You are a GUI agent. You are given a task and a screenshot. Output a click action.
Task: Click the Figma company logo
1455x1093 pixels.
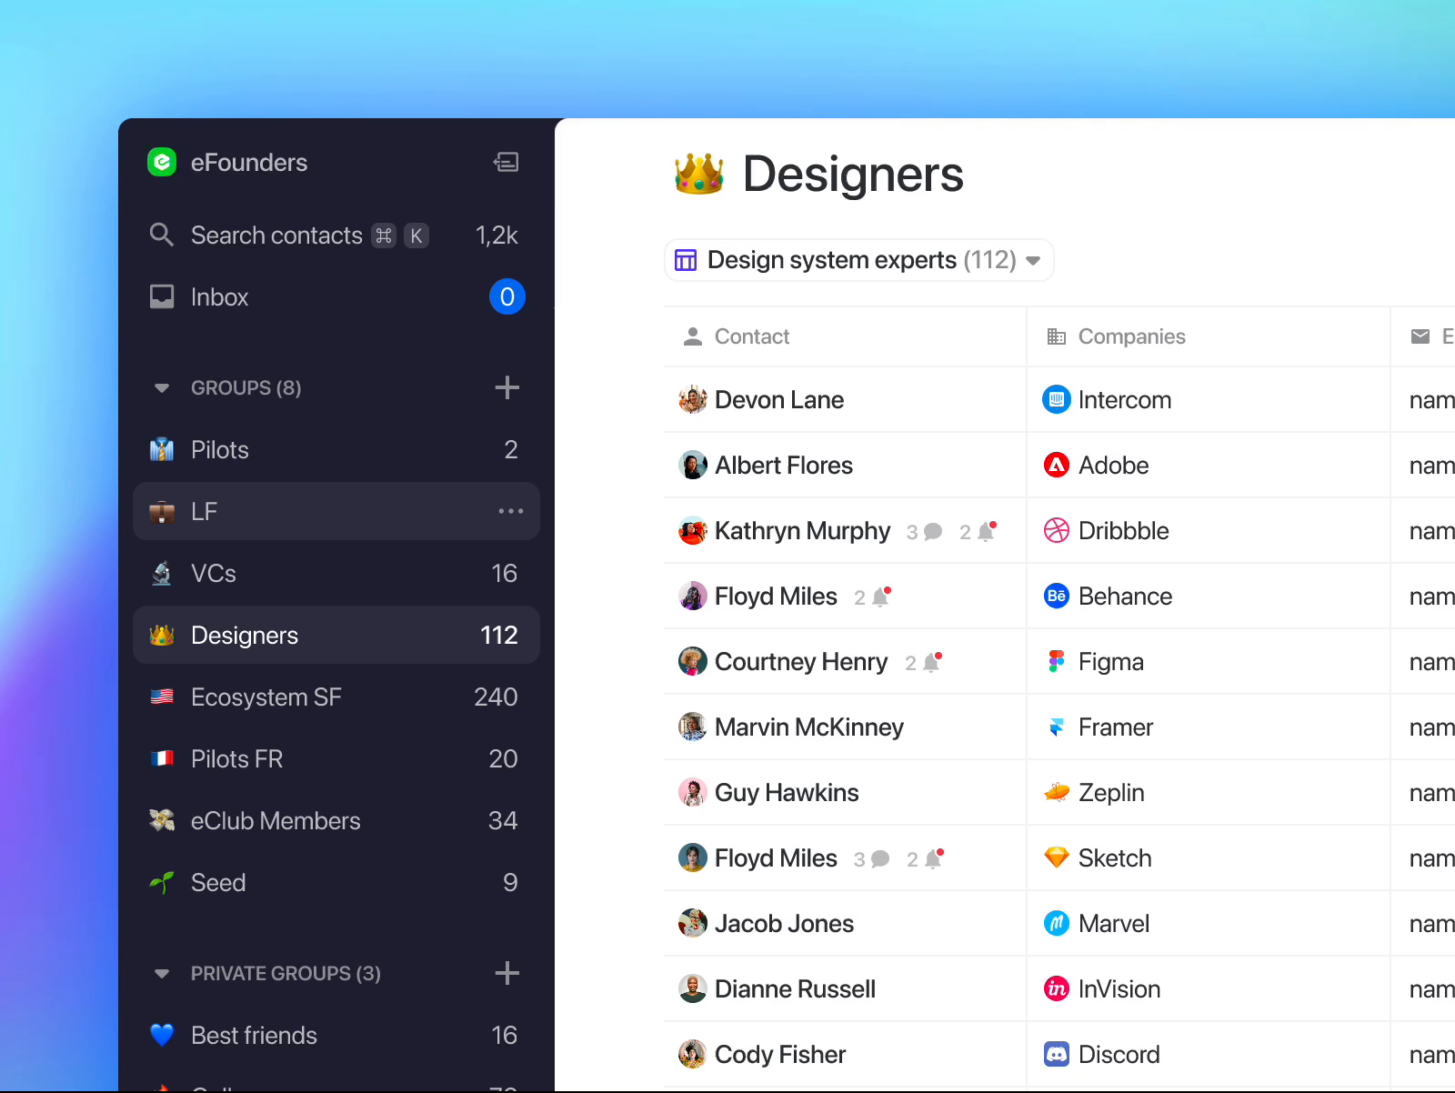[1057, 661]
